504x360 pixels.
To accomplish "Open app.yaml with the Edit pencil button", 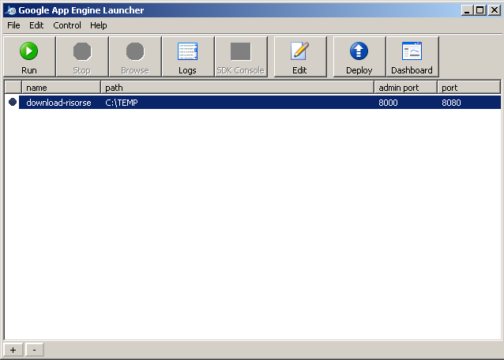I will tap(300, 57).
